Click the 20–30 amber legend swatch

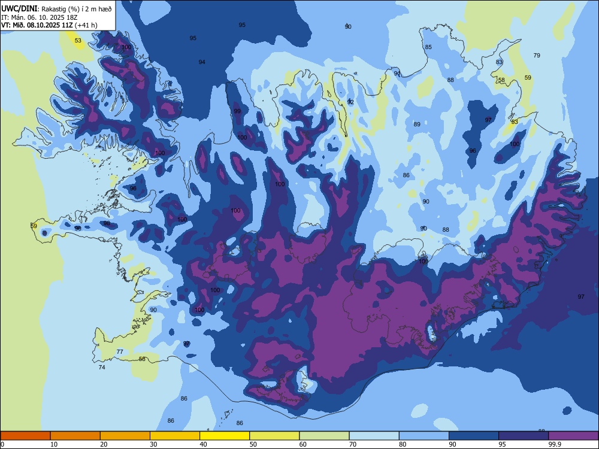125,436
